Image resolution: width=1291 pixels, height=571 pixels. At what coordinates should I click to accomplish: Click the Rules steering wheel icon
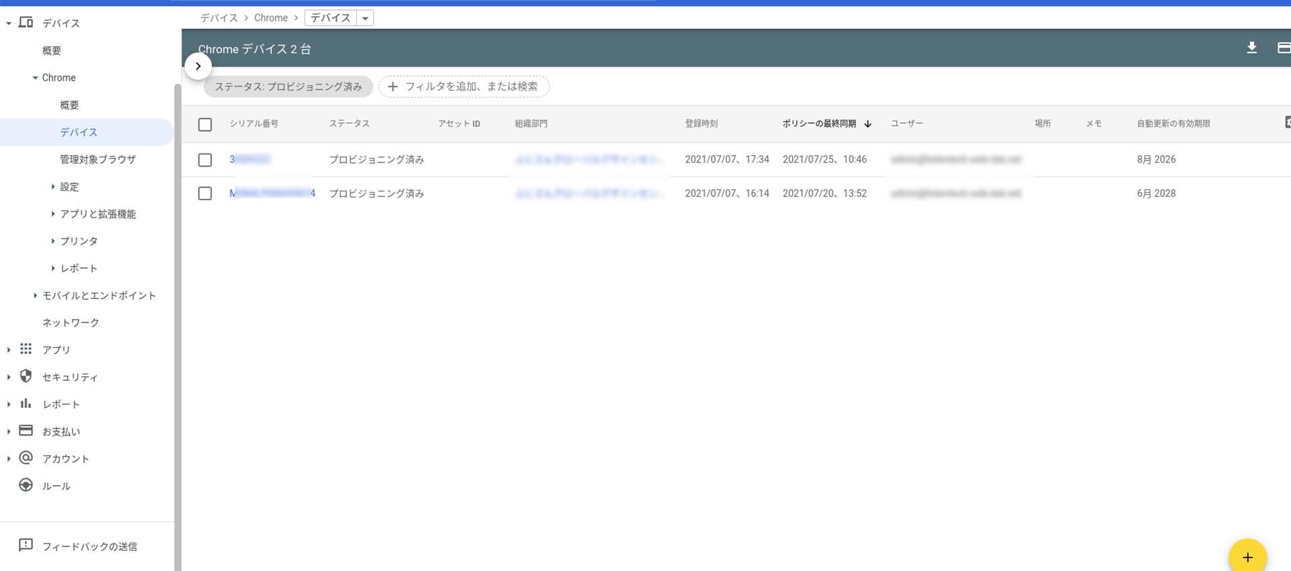pos(26,485)
